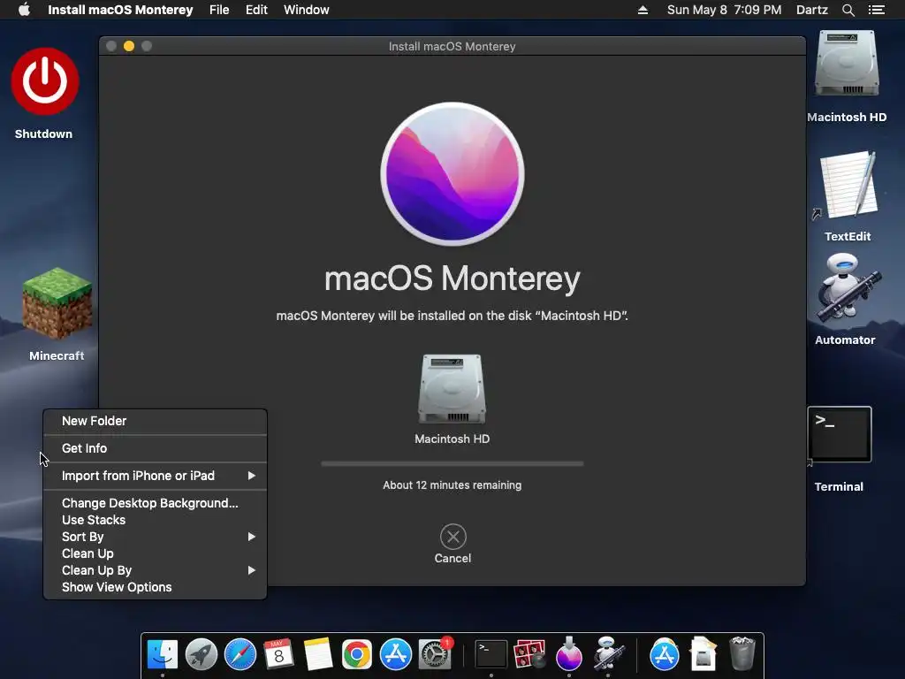Screen dimensions: 905x679
Task: Select the Minecraft desktop icon
Action: (x=57, y=303)
